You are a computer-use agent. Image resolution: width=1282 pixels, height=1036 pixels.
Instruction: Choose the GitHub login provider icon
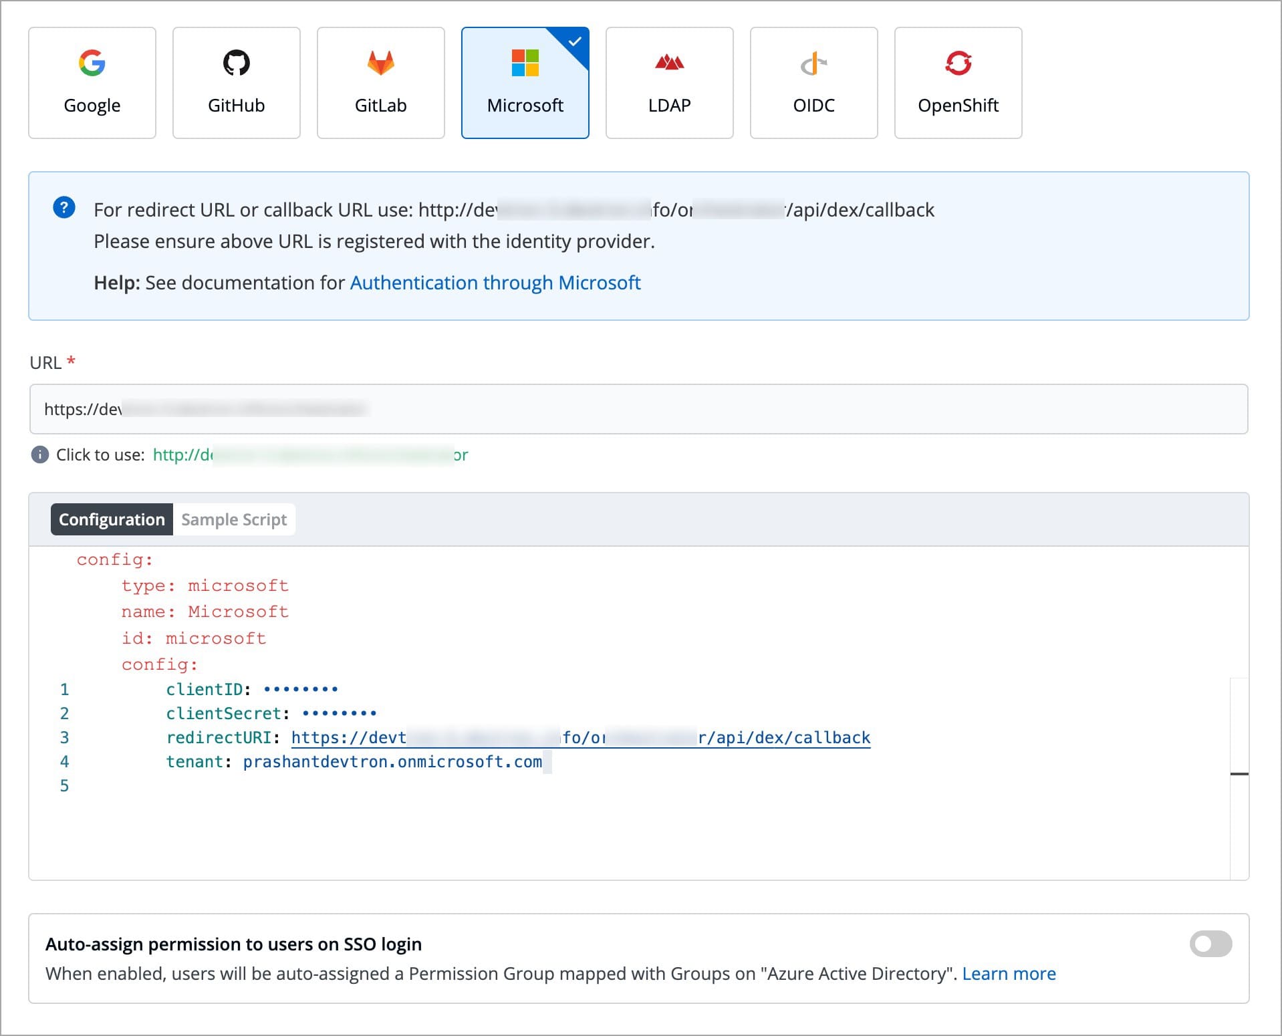[x=236, y=63]
